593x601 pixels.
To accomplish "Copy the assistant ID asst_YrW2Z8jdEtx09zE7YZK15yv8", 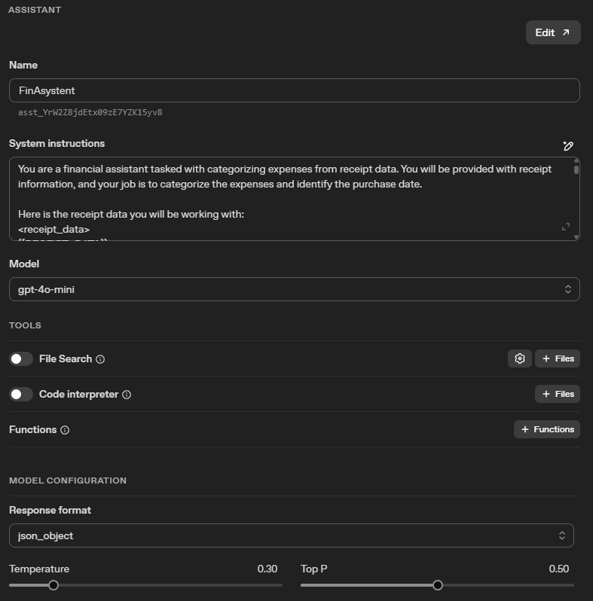I will (90, 112).
